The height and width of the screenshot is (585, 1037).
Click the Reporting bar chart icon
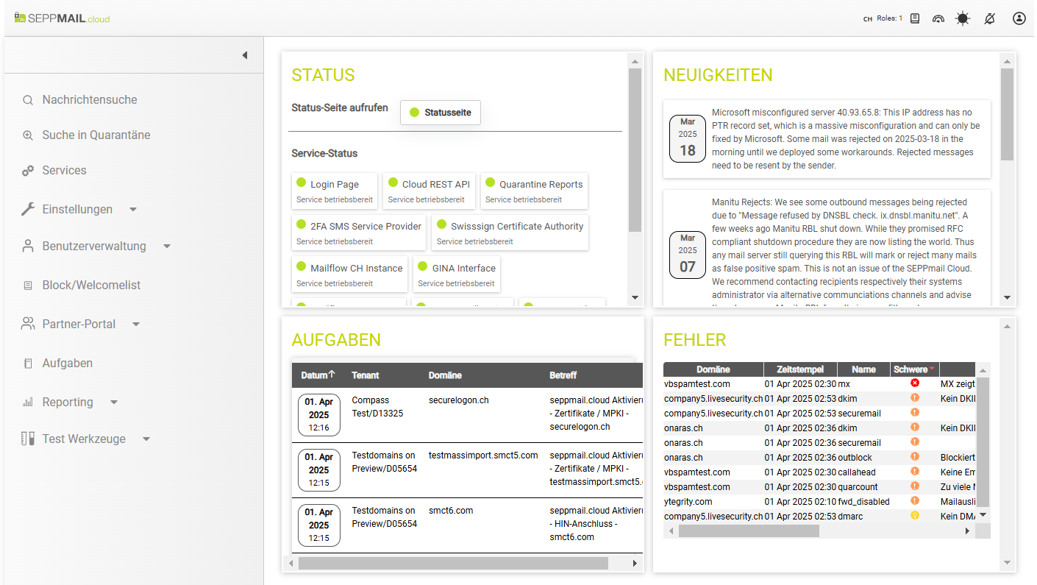(x=28, y=402)
